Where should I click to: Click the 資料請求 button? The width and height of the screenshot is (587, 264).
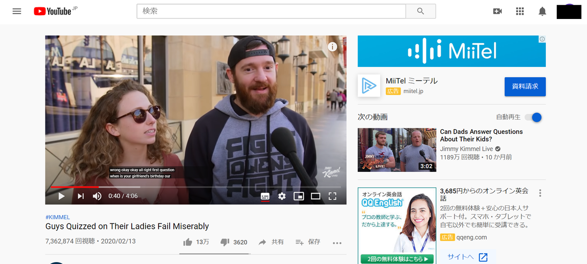point(525,86)
